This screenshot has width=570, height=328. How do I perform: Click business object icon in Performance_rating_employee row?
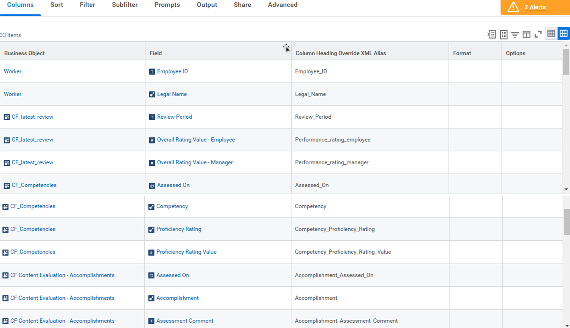point(7,140)
